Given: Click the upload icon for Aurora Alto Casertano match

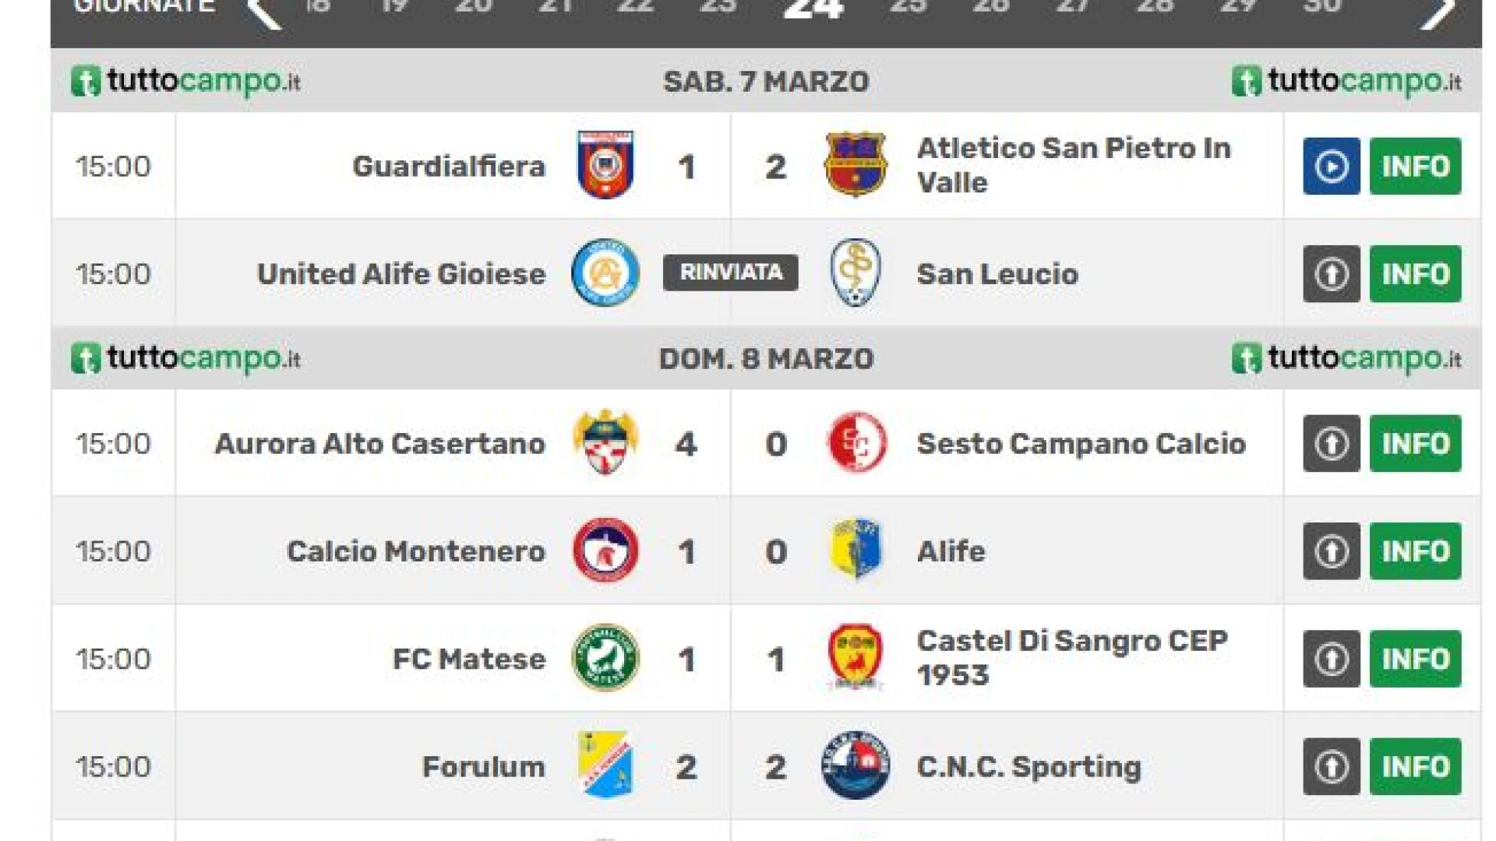Looking at the screenshot, I should pos(1331,444).
